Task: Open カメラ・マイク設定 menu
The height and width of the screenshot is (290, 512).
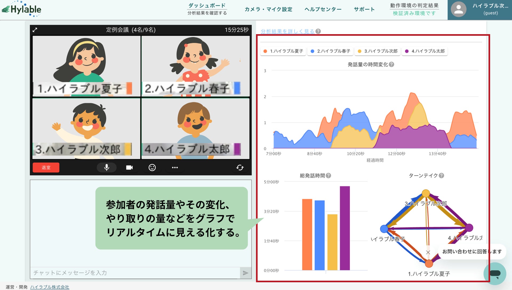Action: click(x=268, y=9)
